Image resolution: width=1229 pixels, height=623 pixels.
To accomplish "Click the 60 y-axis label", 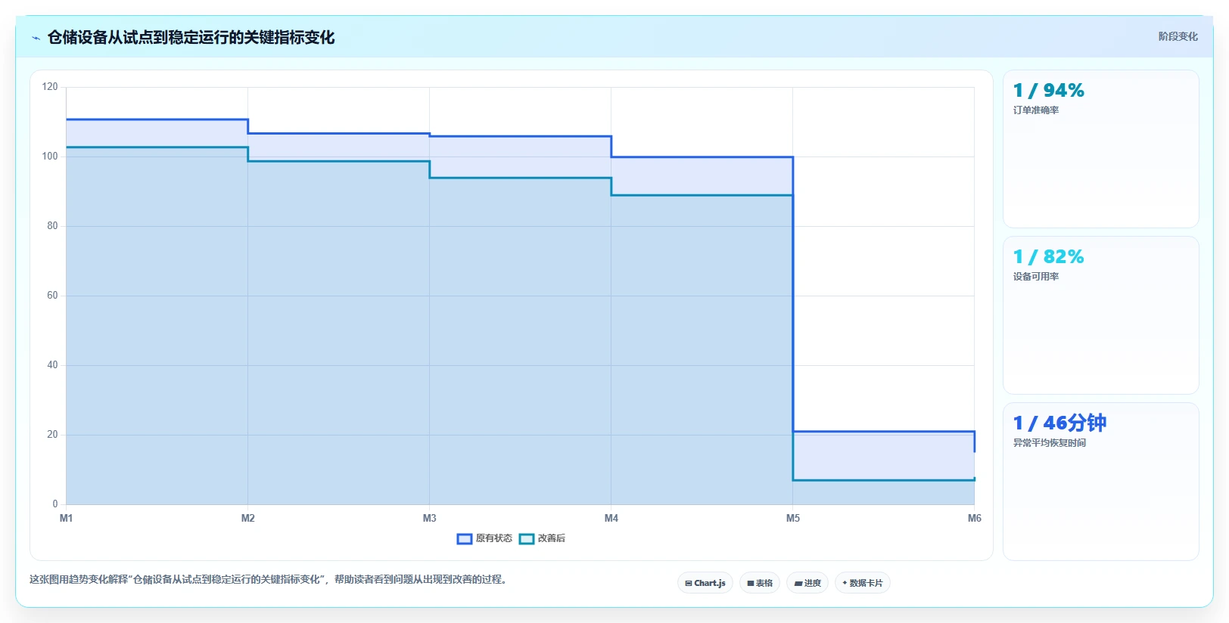I will click(52, 296).
